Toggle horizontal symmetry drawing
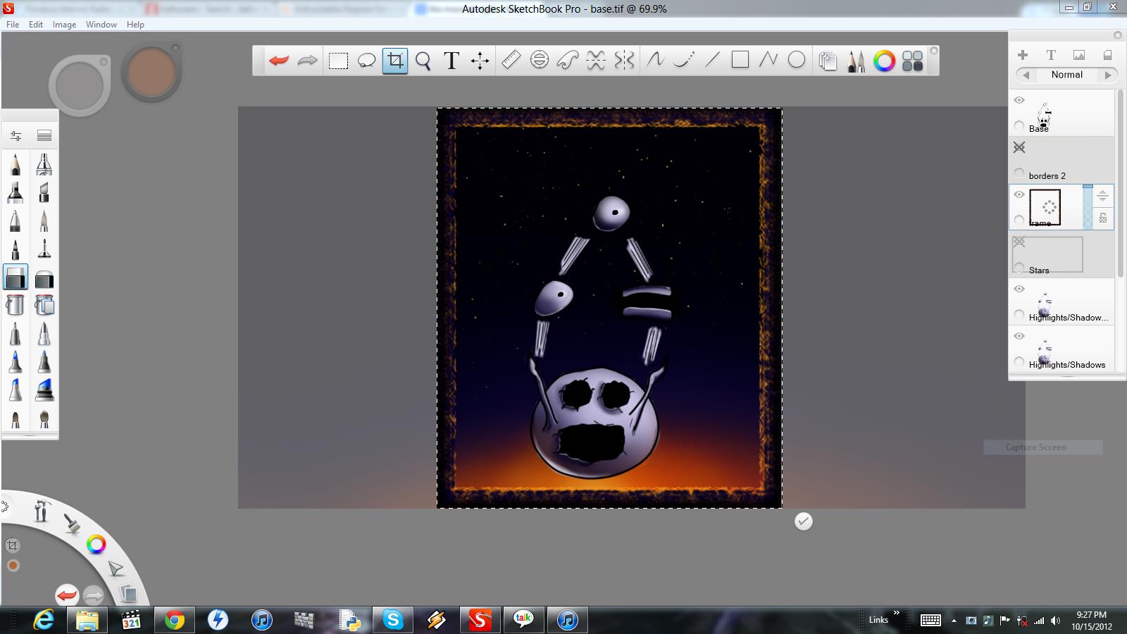The height and width of the screenshot is (634, 1127). click(x=596, y=61)
